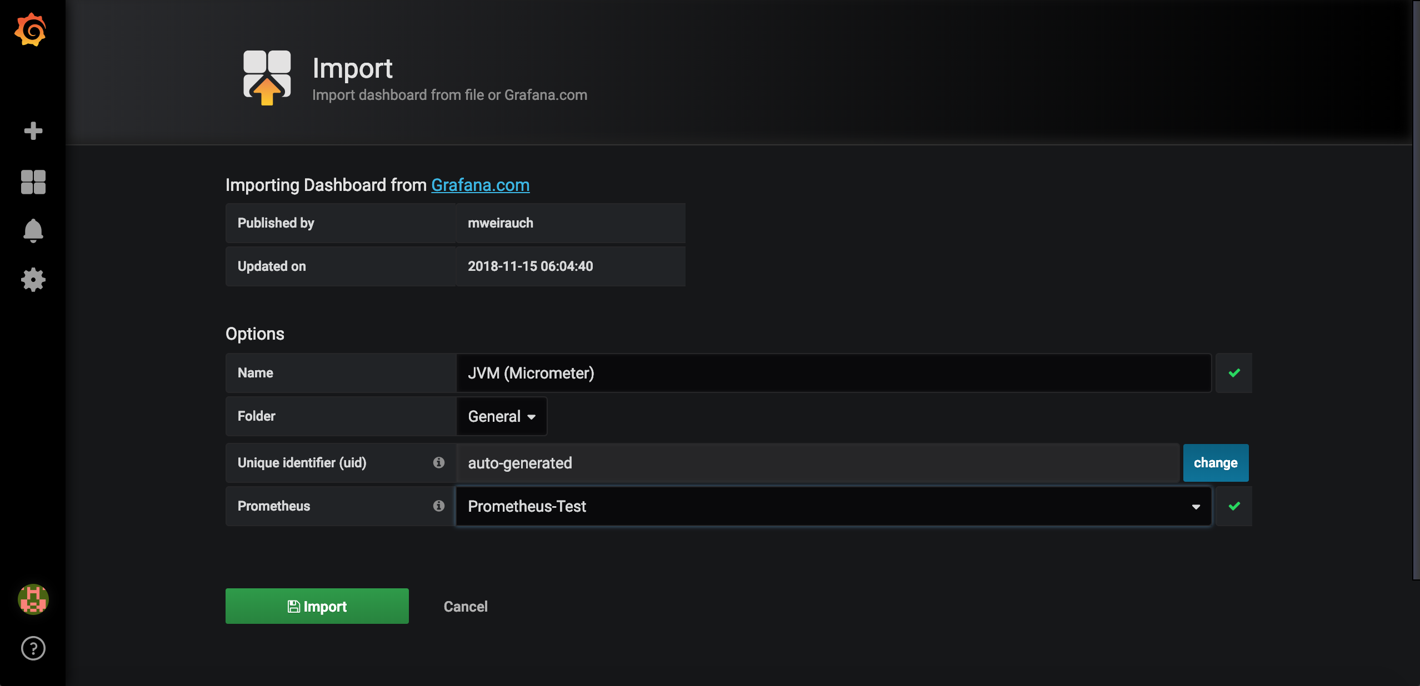Open the Create plus menu icon
This screenshot has height=686, width=1420.
33,131
